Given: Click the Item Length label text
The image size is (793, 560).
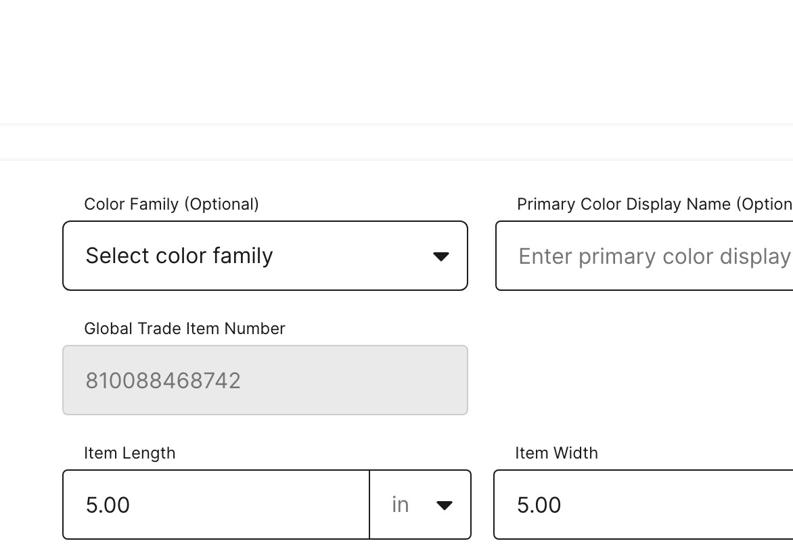Looking at the screenshot, I should click(x=129, y=453).
